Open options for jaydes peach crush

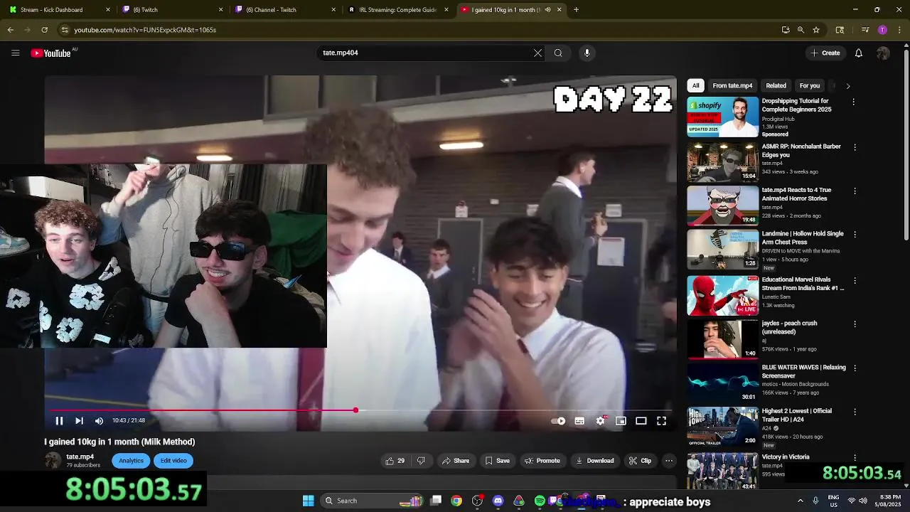(855, 324)
